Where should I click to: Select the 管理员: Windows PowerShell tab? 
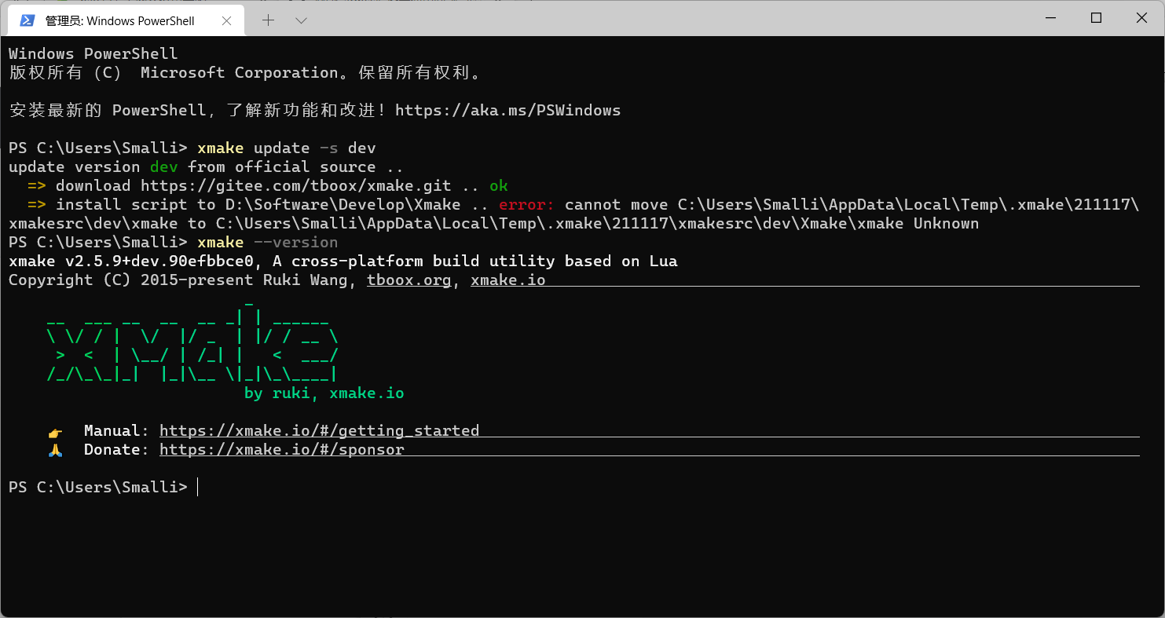click(124, 20)
